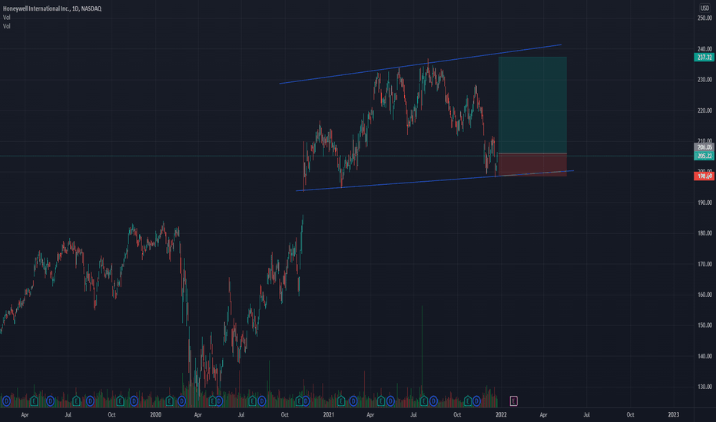Click the teal 205.22 current price label
The width and height of the screenshot is (716, 422).
(x=704, y=156)
